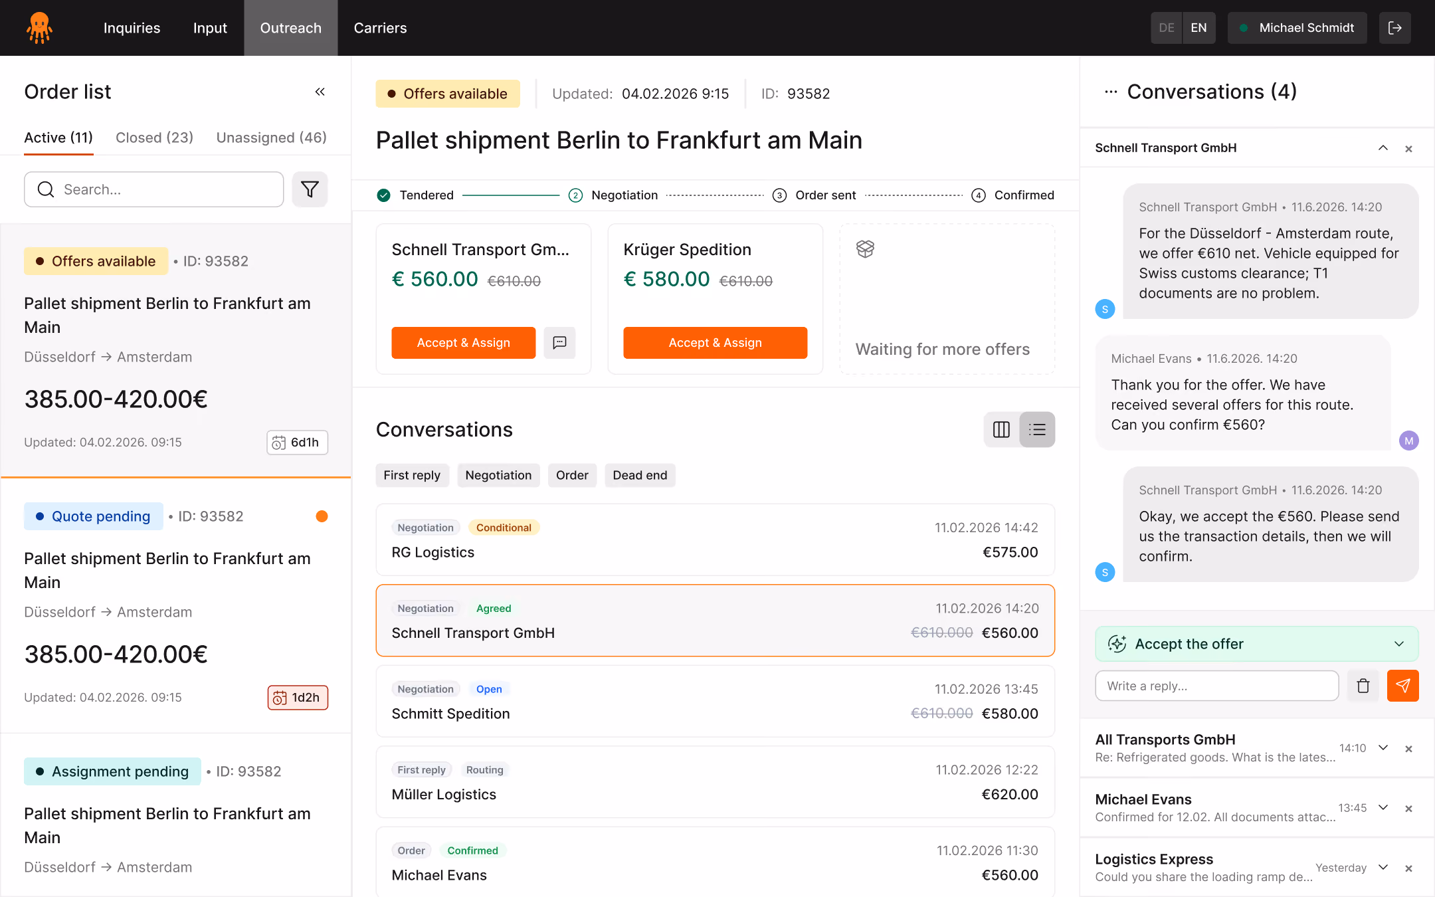Image resolution: width=1435 pixels, height=897 pixels.
Task: Open the Carriers menu
Action: [380, 28]
